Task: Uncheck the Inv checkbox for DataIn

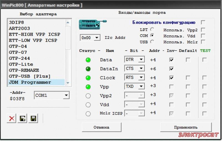Action: [x=171, y=69]
